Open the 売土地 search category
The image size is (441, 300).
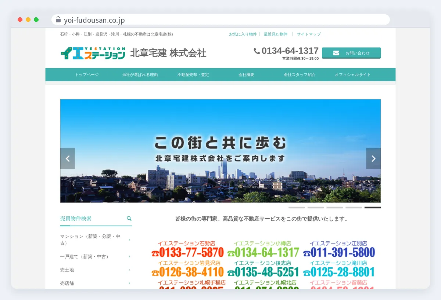tap(67, 270)
